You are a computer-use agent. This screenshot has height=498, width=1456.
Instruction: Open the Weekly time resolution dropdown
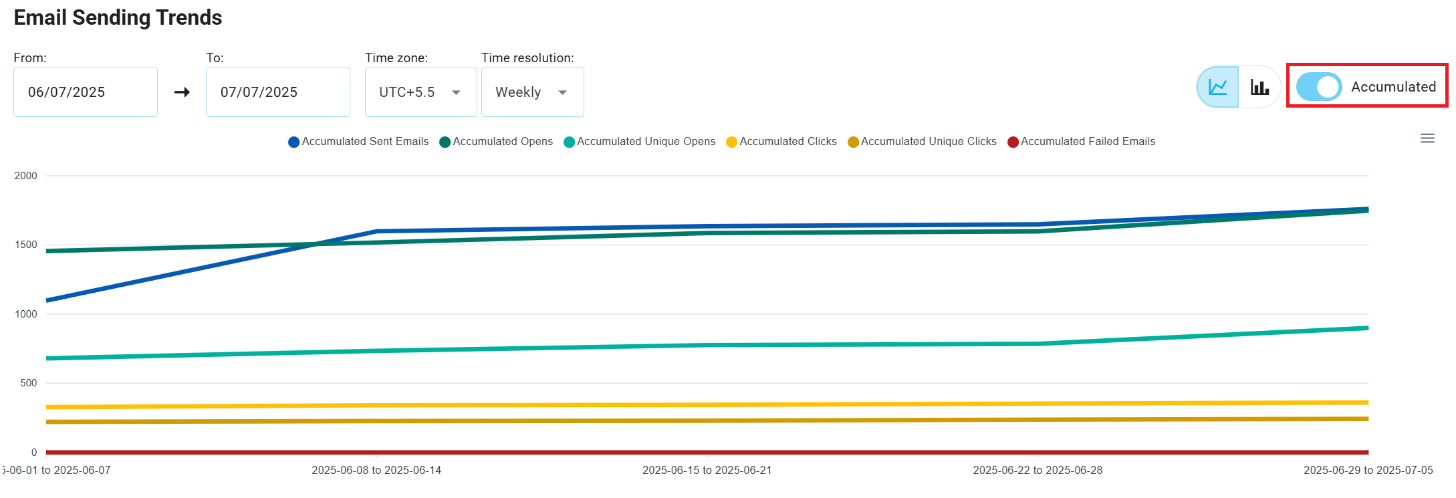[532, 92]
